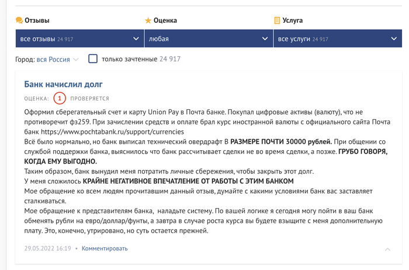
Task: Click the arrow in the любая rating selector
Action: tap(265, 39)
